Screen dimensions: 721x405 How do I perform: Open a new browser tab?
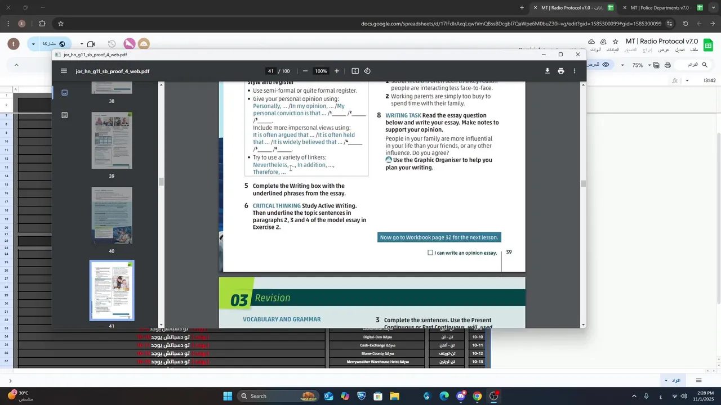(x=522, y=8)
